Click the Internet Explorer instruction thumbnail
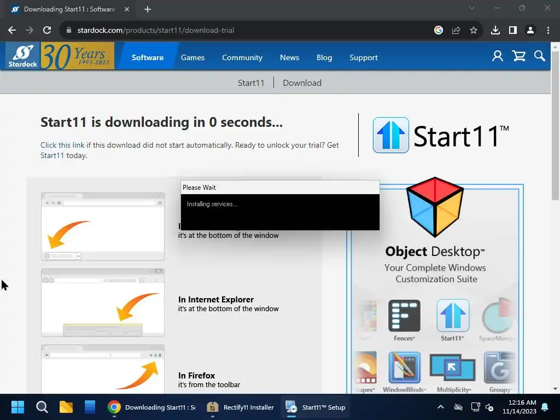The image size is (560, 420). click(103, 302)
